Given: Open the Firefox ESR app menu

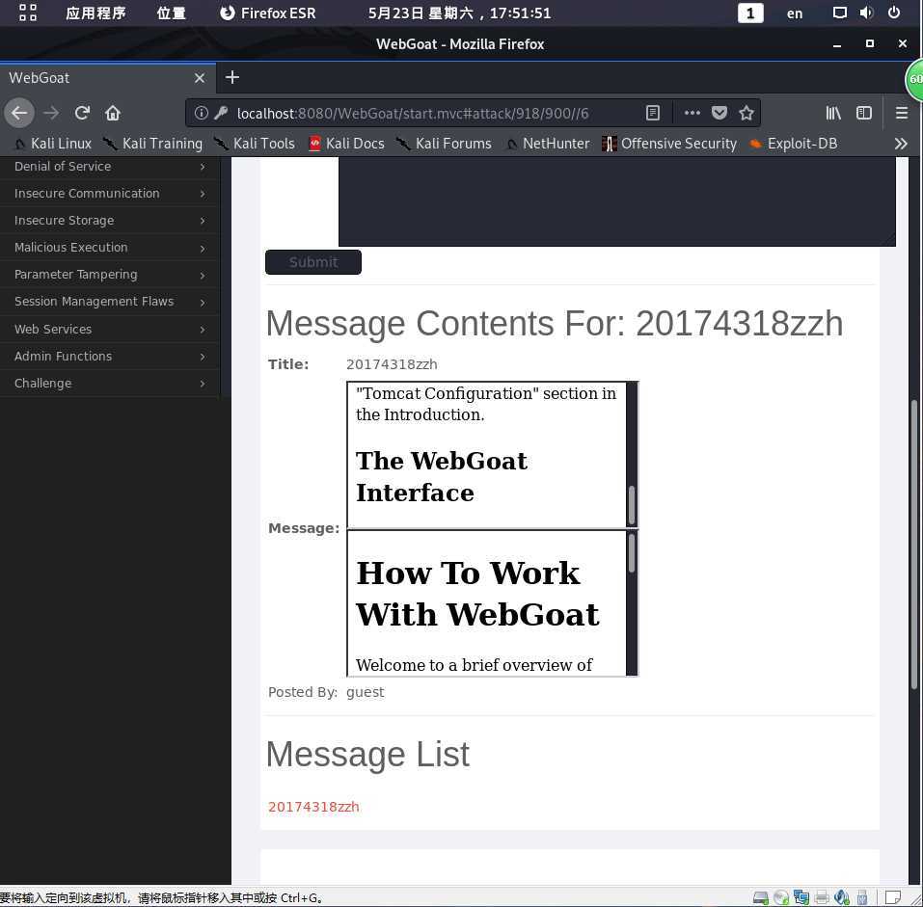Looking at the screenshot, I should click(267, 13).
